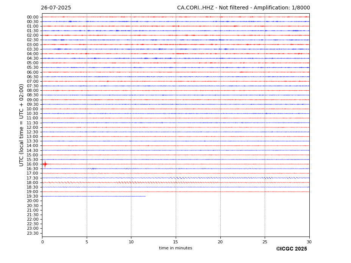Click the 20 tick on the minutes axis
The image size is (351, 263).
click(x=220, y=242)
